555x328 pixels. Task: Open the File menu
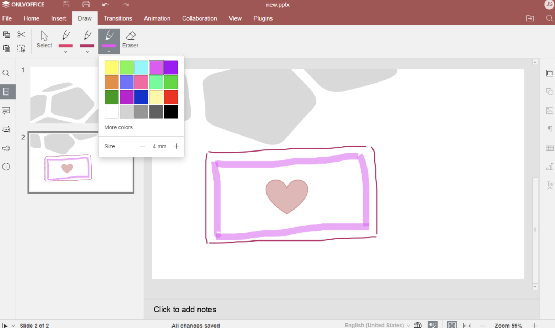coord(7,18)
